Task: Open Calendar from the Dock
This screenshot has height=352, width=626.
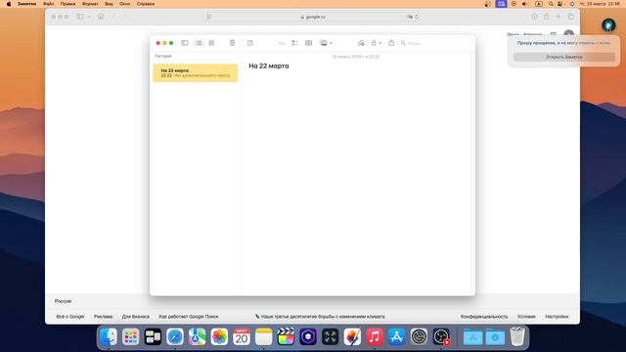Action: pyautogui.click(x=242, y=336)
